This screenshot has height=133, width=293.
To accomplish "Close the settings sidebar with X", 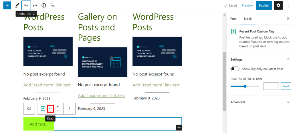I will [x=288, y=19].
